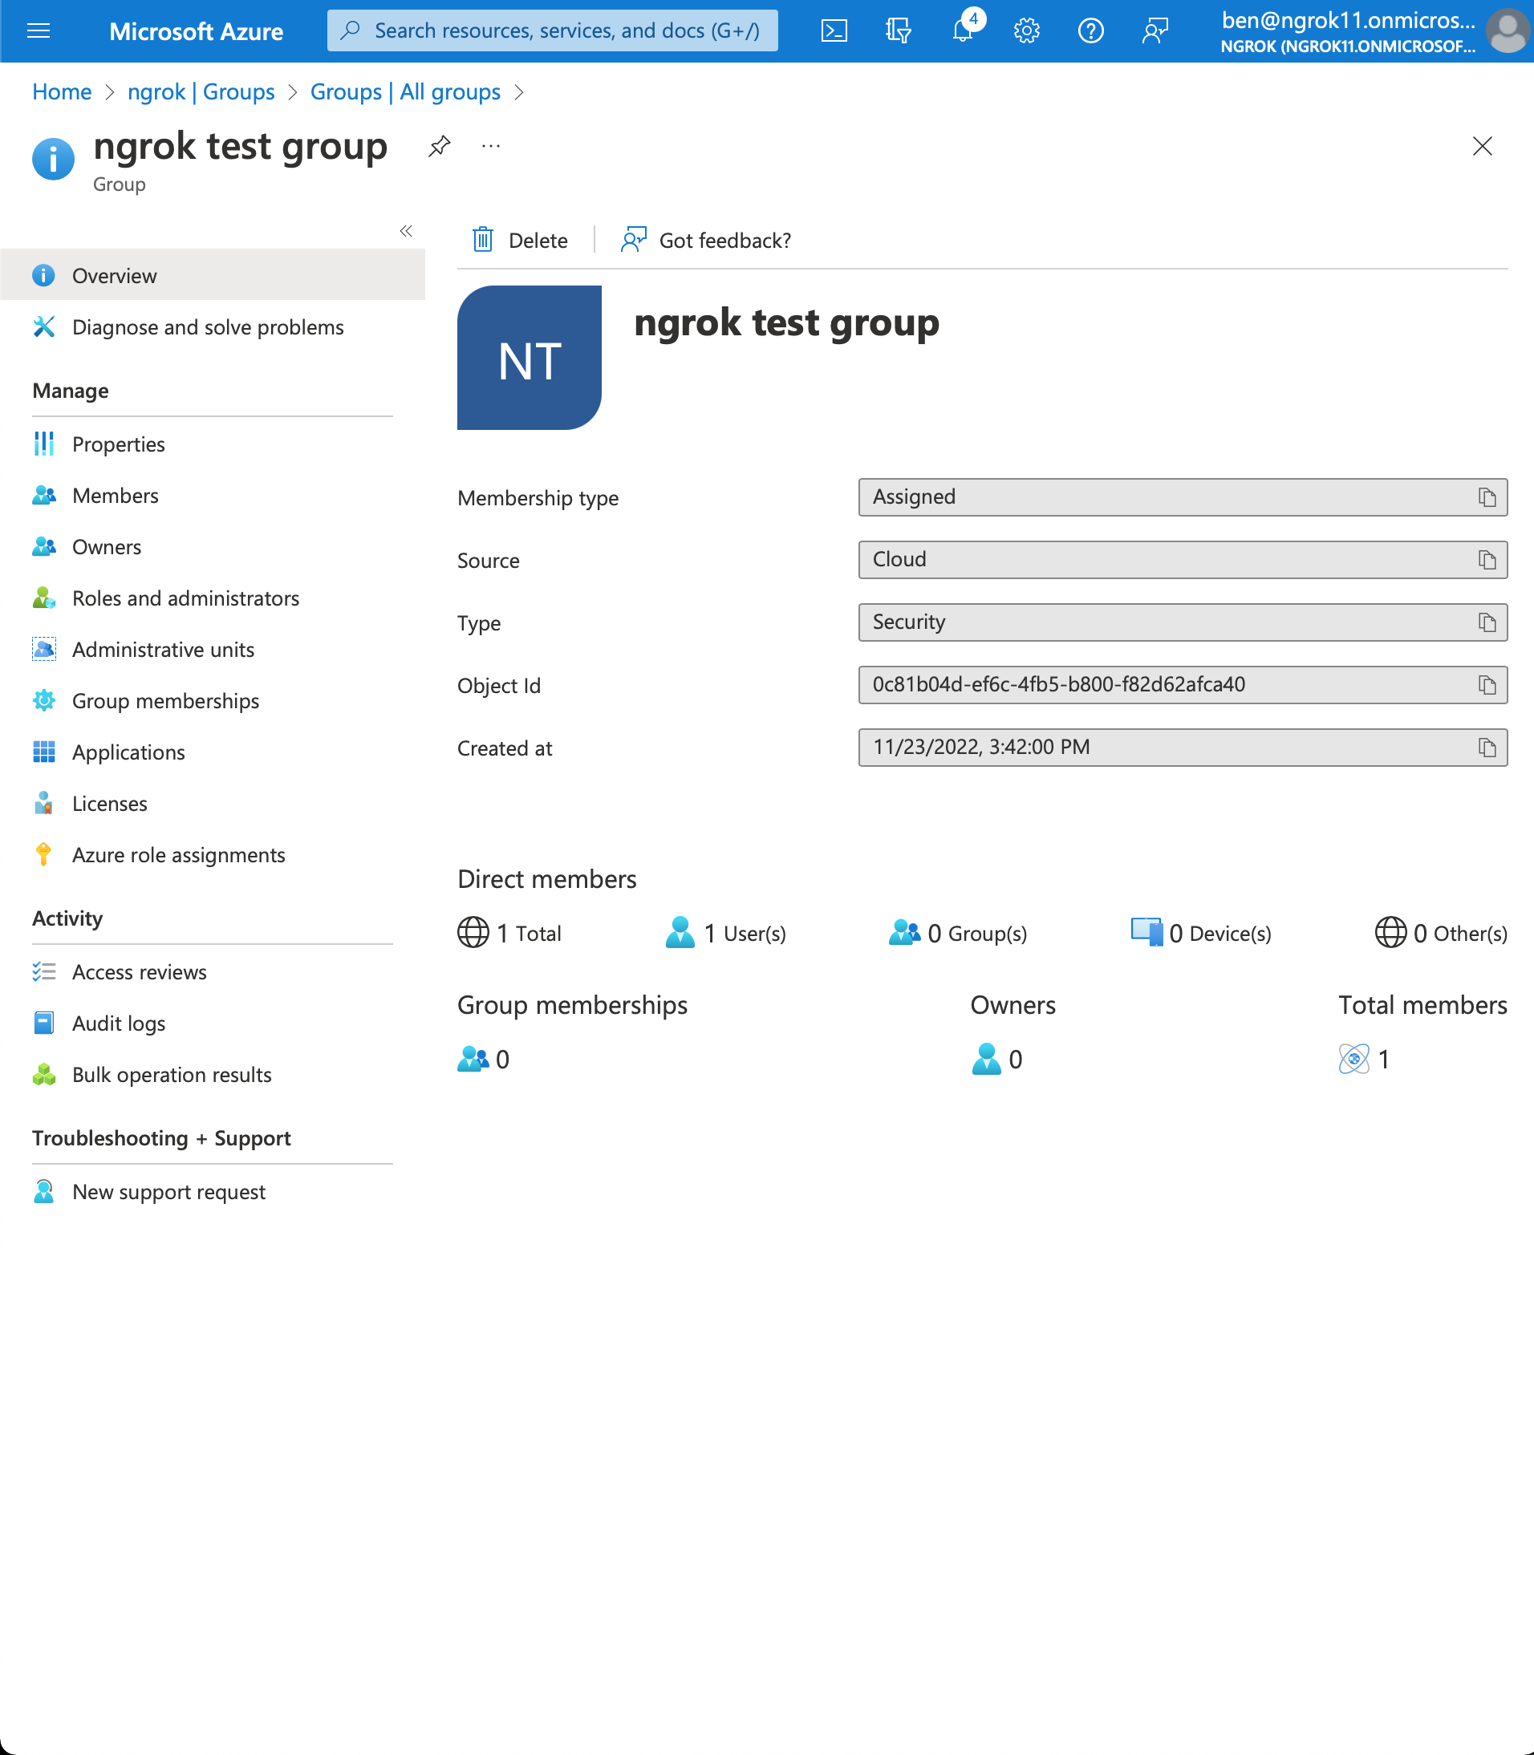
Task: Go to ngrok | Groups breadcrumb
Action: 201,91
